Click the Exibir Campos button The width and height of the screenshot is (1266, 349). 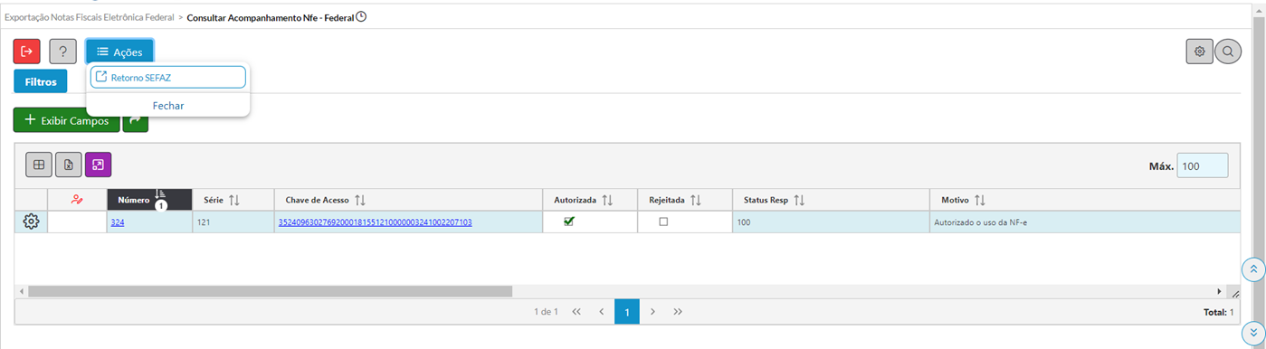[67, 120]
